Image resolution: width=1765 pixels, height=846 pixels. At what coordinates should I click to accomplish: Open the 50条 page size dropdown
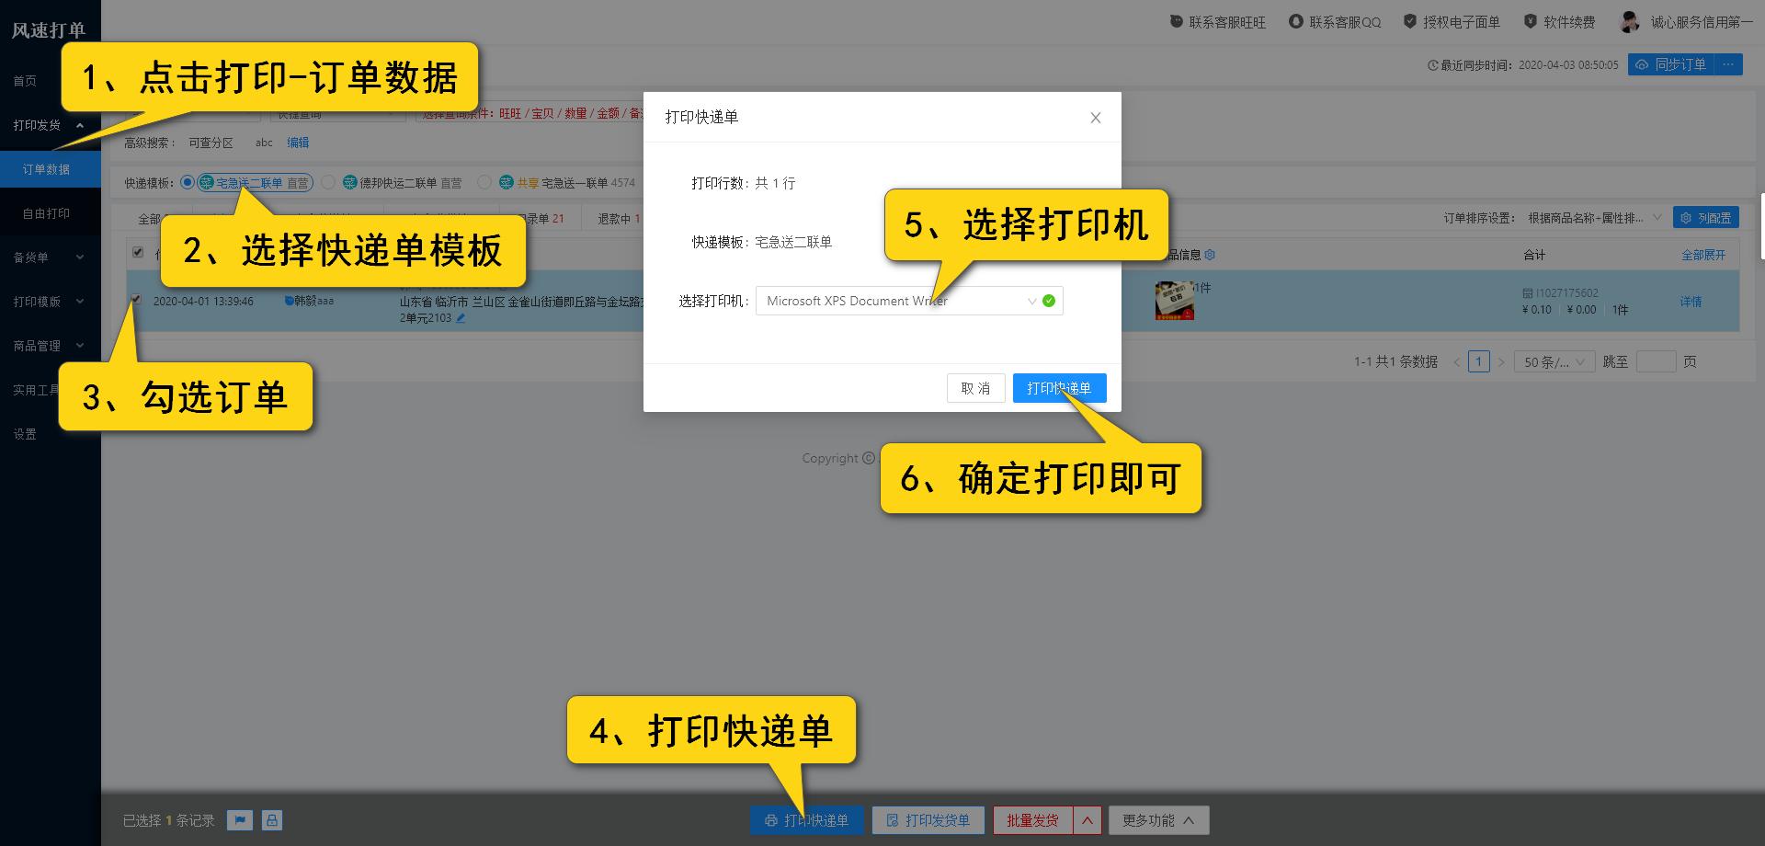click(x=1554, y=361)
